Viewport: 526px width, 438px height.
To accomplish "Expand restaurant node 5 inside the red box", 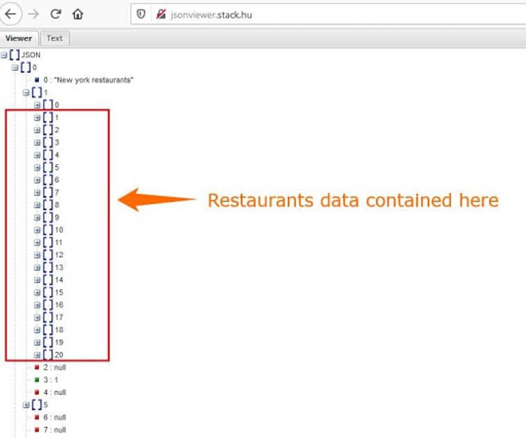I will click(x=37, y=168).
